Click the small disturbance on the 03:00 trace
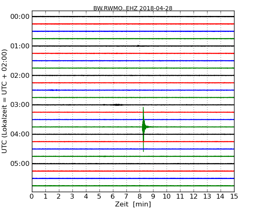Screen dimensions: 266x213 click(117, 105)
